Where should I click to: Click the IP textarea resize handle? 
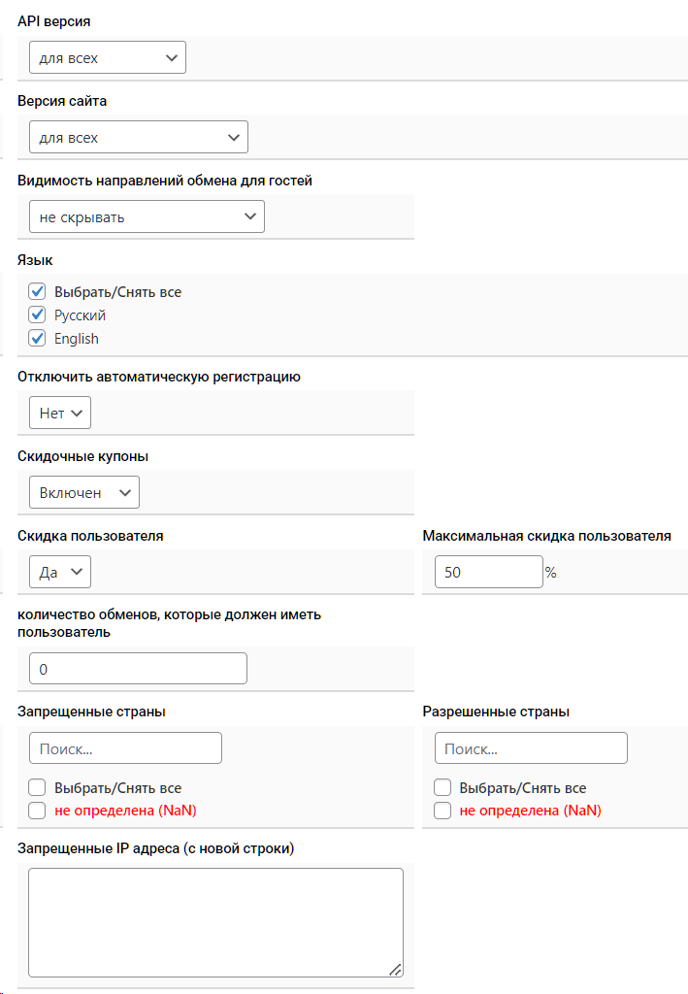tap(396, 969)
